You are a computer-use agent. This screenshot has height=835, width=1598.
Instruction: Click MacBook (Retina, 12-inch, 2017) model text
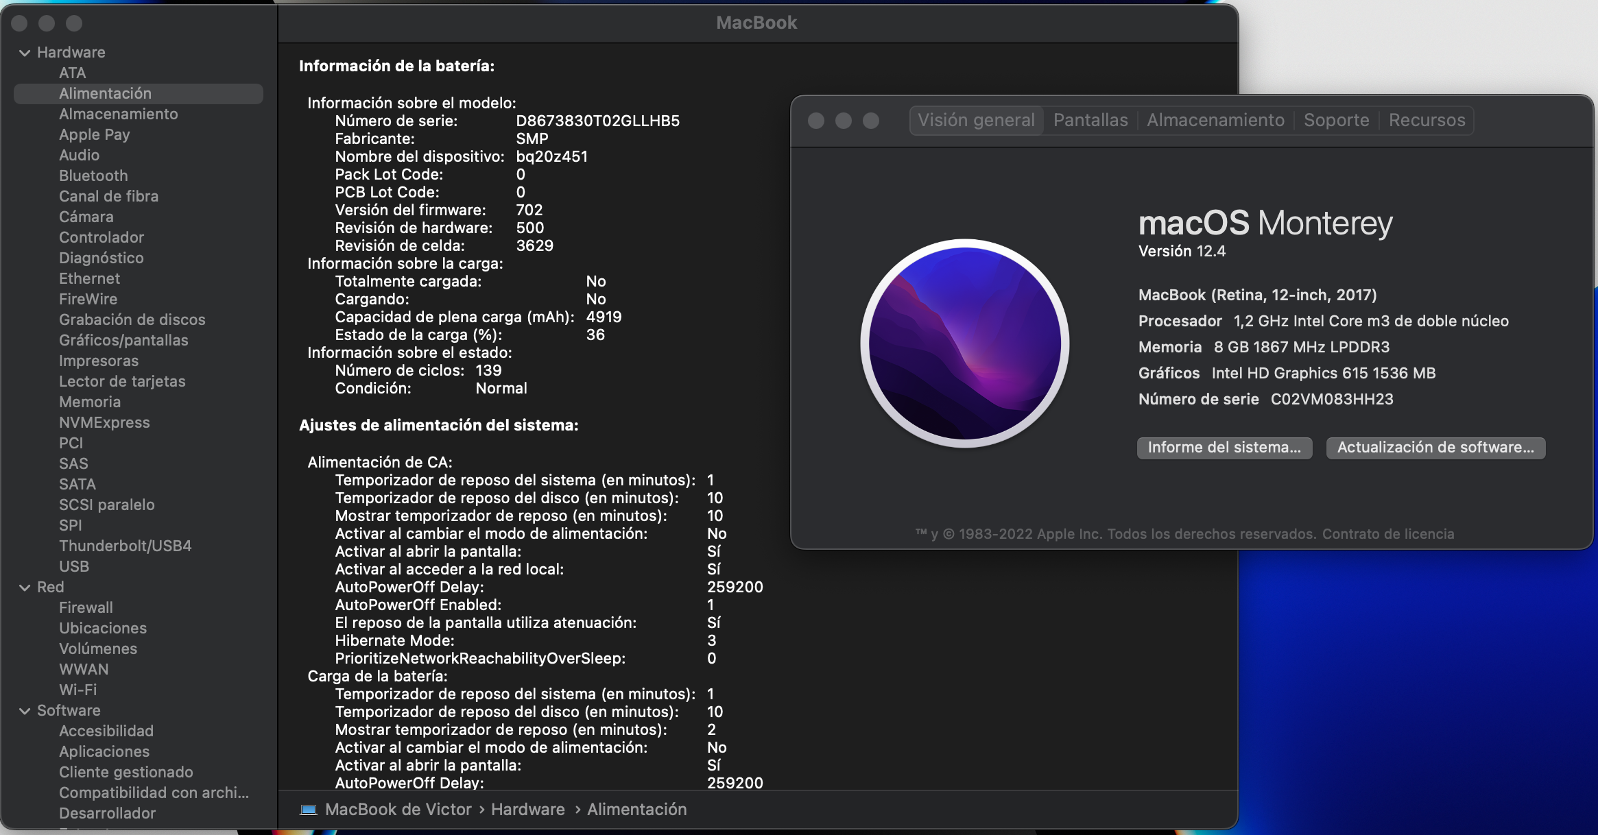pos(1257,295)
